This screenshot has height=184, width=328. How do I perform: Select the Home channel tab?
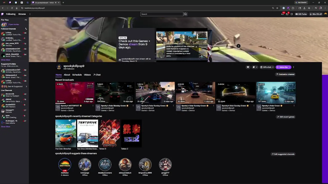(x=58, y=75)
